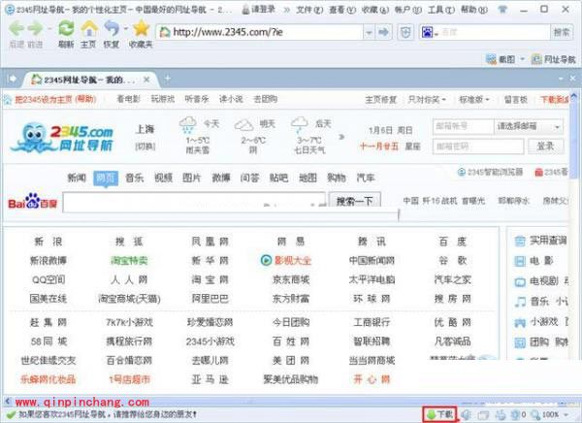Switch to the 新闻 search tab
The width and height of the screenshot is (582, 423).
pyautogui.click(x=77, y=178)
